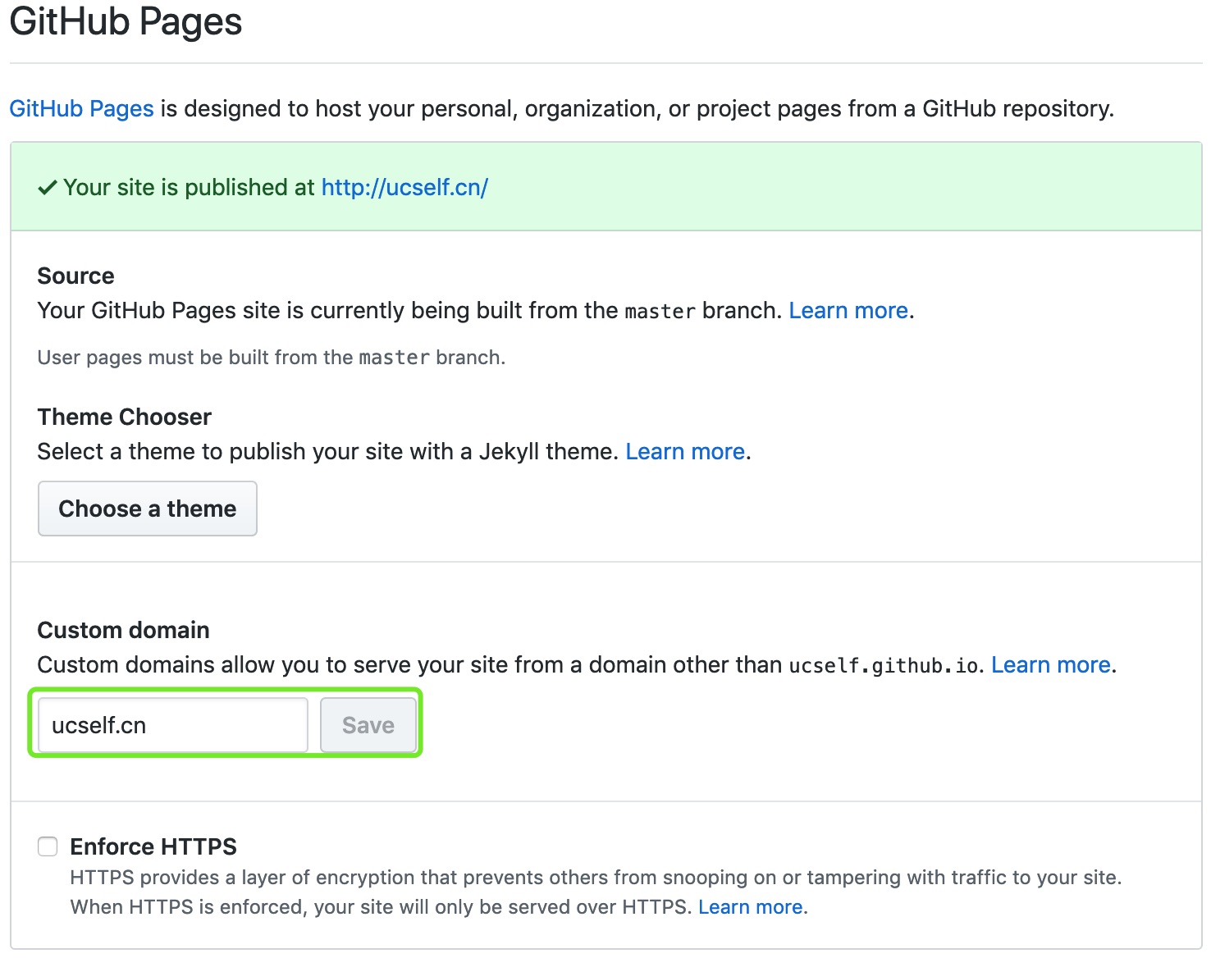Click the Custom domain section heading
Screen dimensions: 1211x958
(123, 631)
